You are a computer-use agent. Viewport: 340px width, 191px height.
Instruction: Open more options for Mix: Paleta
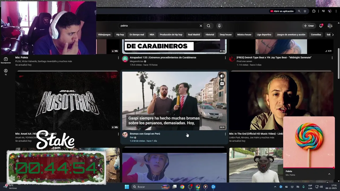point(118,58)
